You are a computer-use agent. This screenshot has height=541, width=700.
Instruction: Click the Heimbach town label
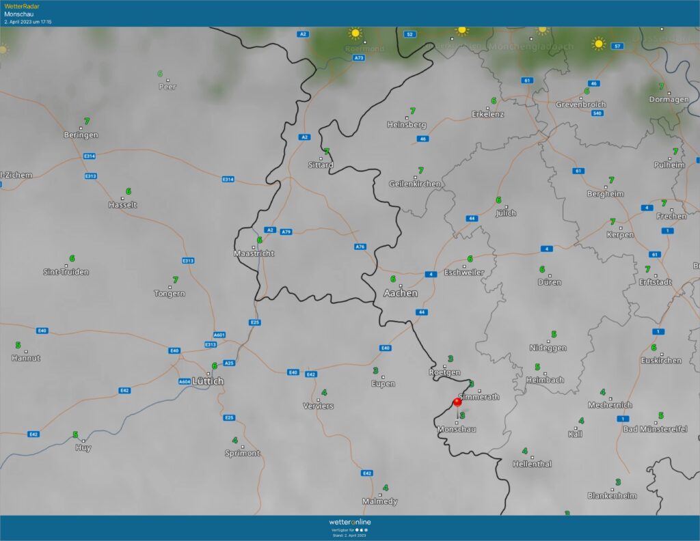pos(545,380)
